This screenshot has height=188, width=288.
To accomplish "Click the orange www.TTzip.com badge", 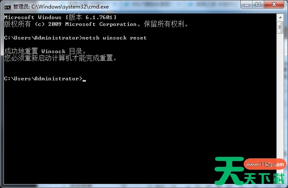I will (x=265, y=164).
